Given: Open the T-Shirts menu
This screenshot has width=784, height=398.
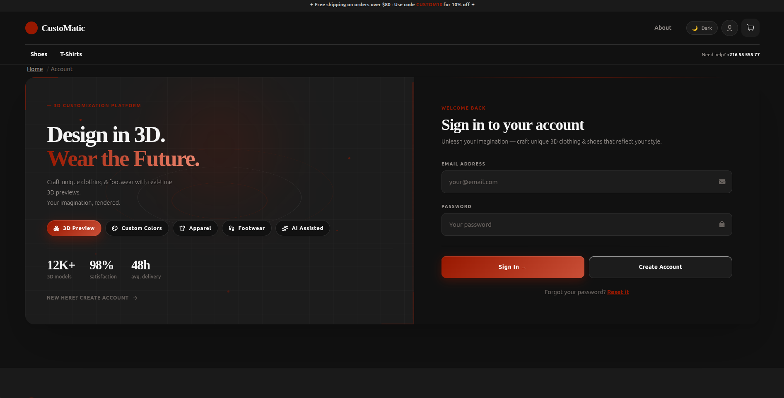Looking at the screenshot, I should [71, 54].
